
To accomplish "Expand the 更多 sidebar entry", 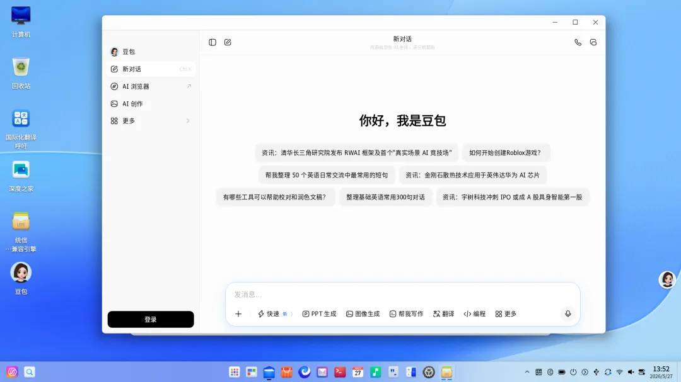I will click(x=151, y=121).
